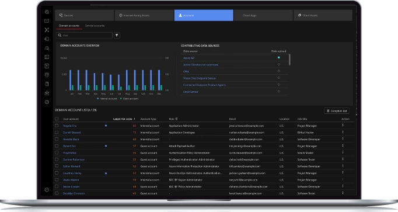Open actions menu for Darrell Steward row
Viewport: 398px width, 212px height.
[343, 132]
